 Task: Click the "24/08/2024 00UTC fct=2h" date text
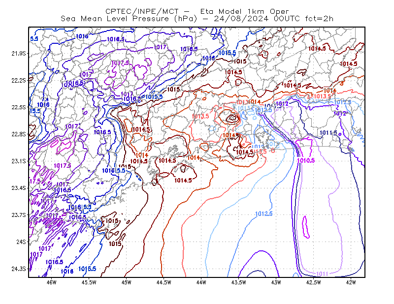[273, 19]
